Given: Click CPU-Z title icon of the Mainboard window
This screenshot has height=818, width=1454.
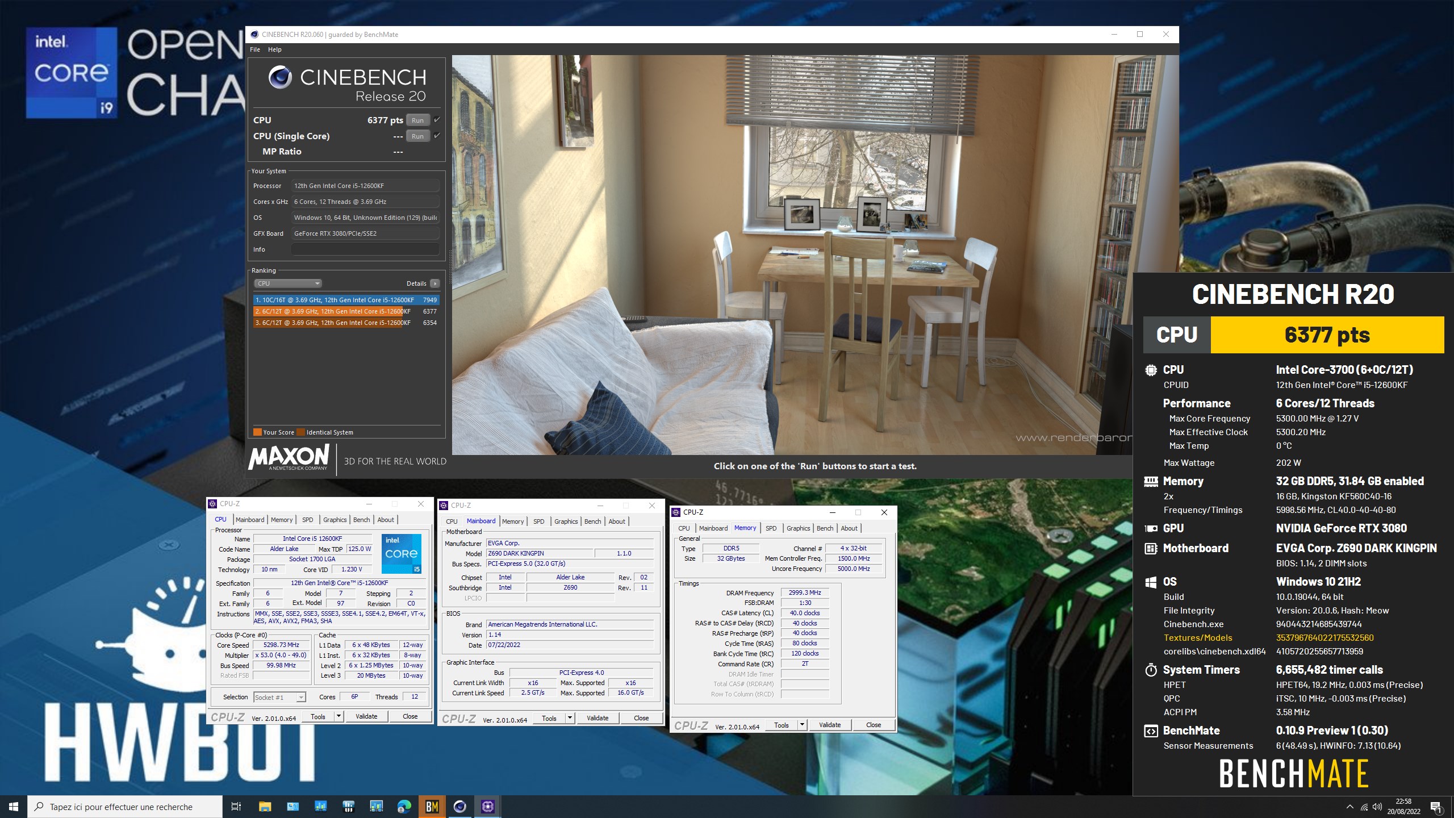Looking at the screenshot, I should (x=444, y=506).
